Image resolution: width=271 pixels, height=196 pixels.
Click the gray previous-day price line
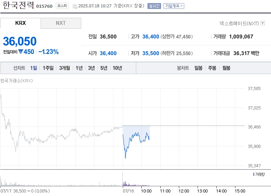(61, 136)
